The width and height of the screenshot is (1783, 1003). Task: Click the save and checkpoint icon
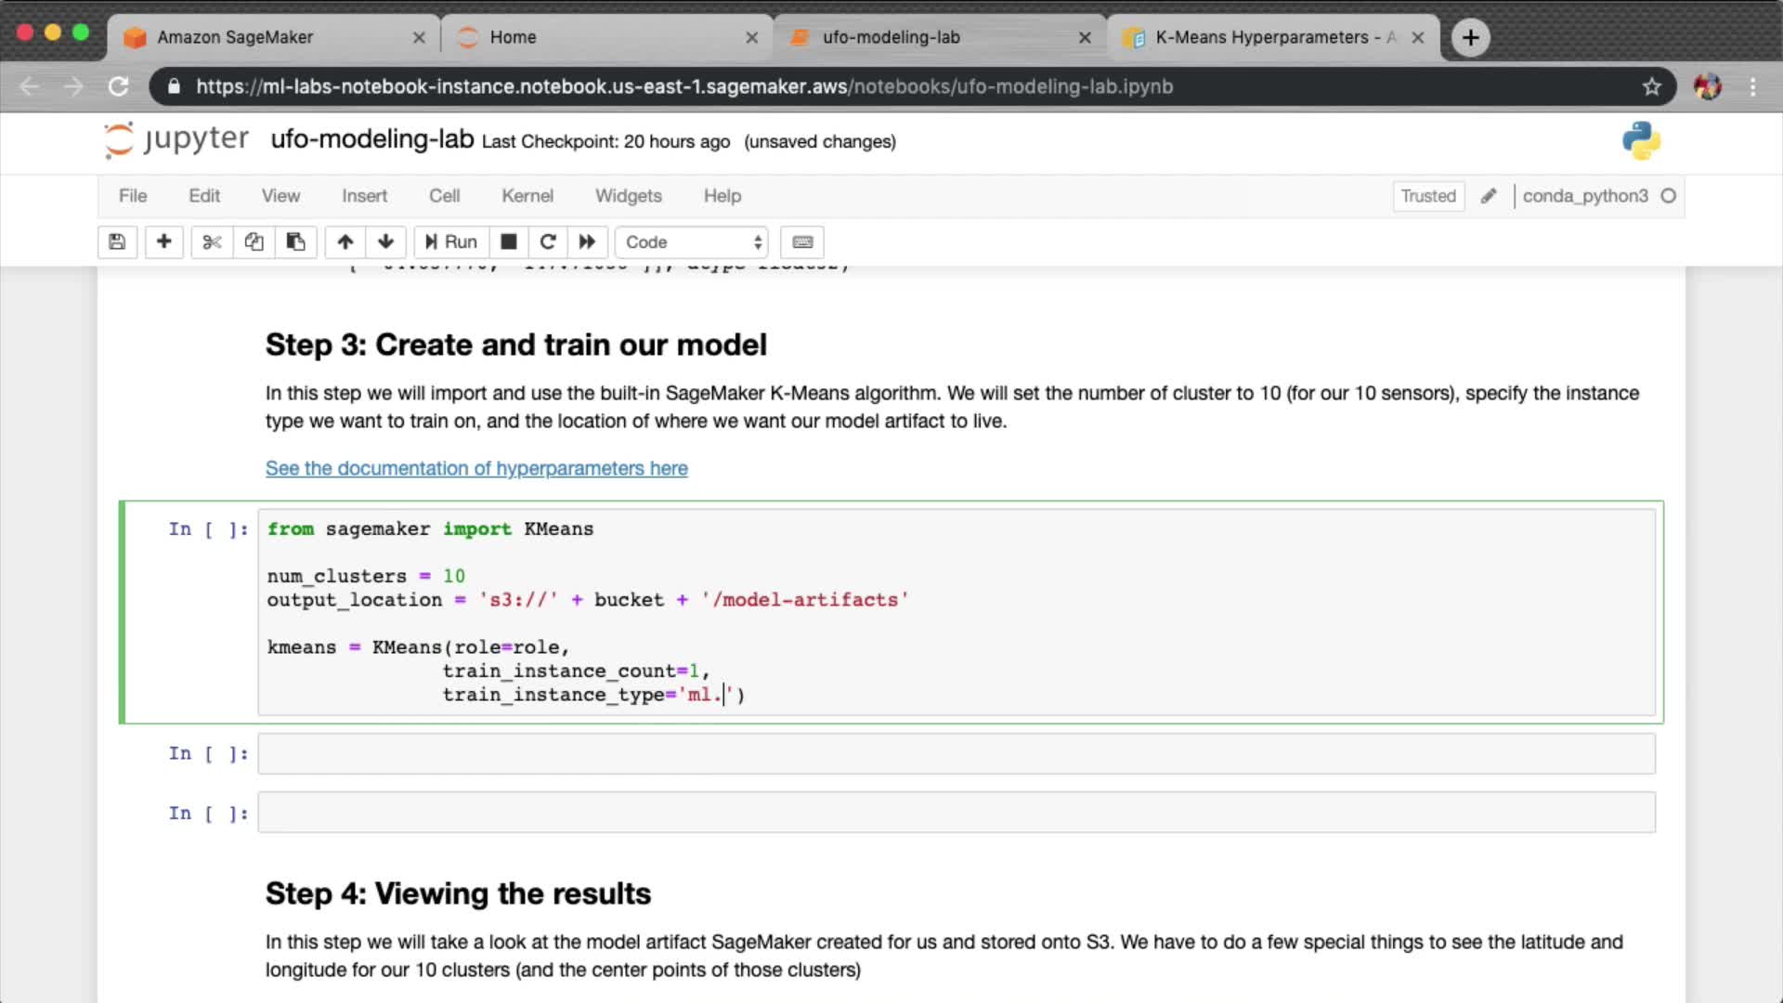117,242
